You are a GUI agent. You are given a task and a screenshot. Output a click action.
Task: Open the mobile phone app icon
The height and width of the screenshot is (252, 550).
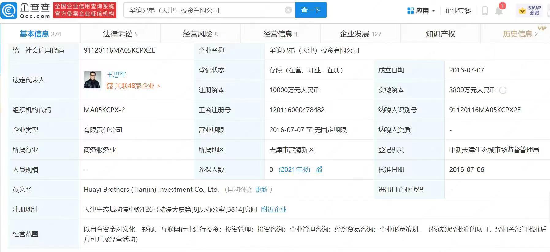[x=485, y=11]
